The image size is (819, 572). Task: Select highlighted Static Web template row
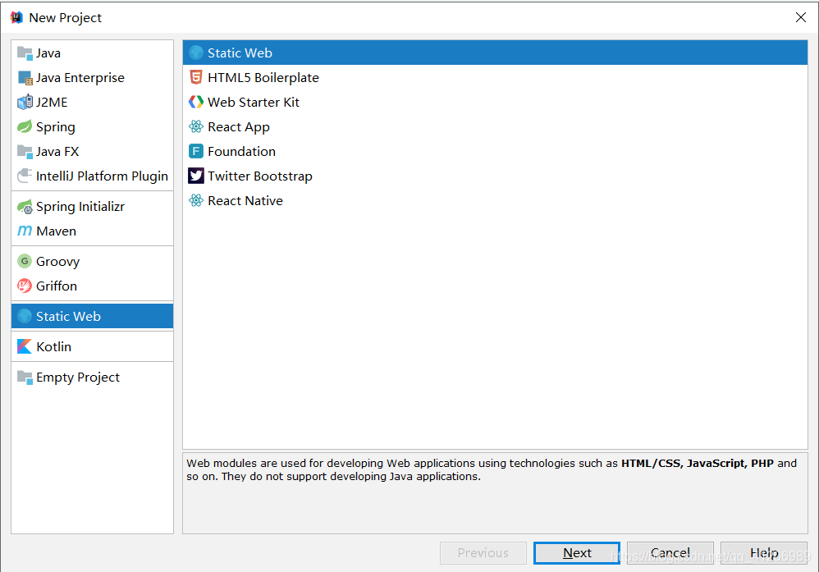[x=495, y=53]
